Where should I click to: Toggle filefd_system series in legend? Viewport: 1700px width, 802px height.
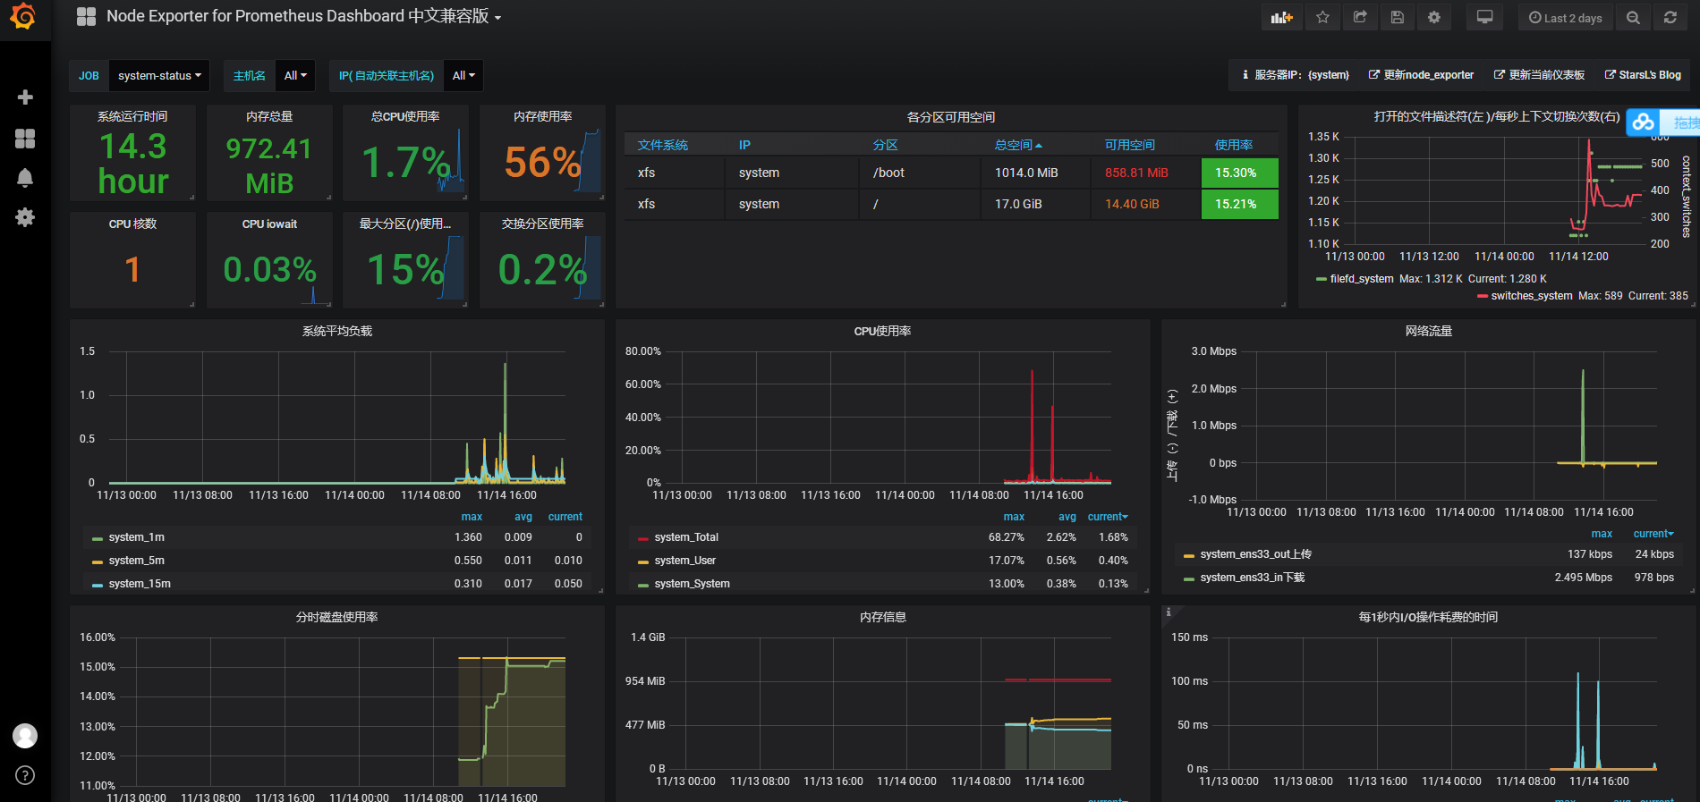[1361, 279]
